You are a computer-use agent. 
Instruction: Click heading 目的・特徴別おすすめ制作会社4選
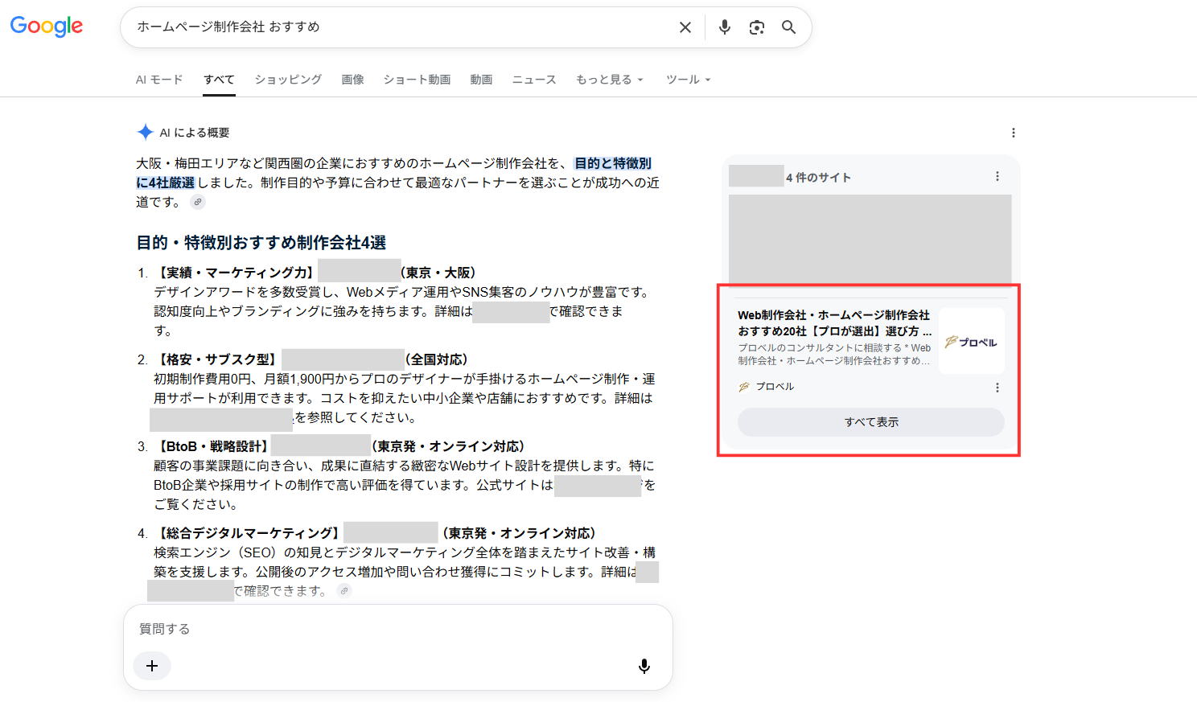coord(261,243)
